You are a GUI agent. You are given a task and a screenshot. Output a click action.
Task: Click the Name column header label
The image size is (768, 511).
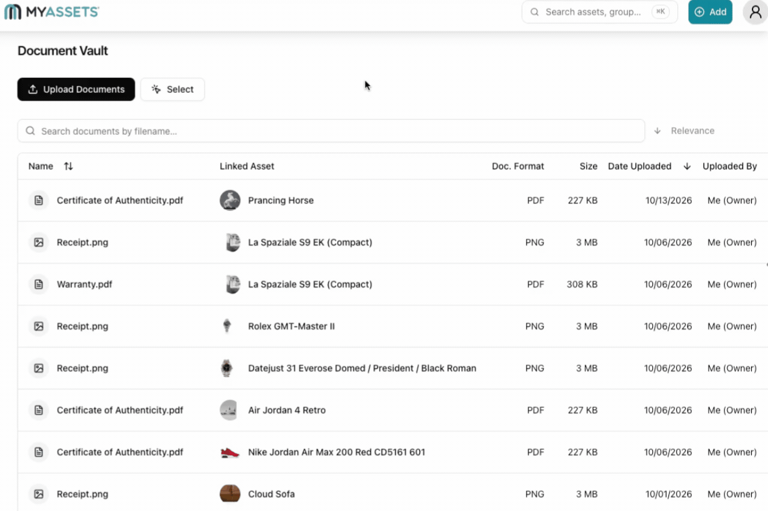click(41, 167)
